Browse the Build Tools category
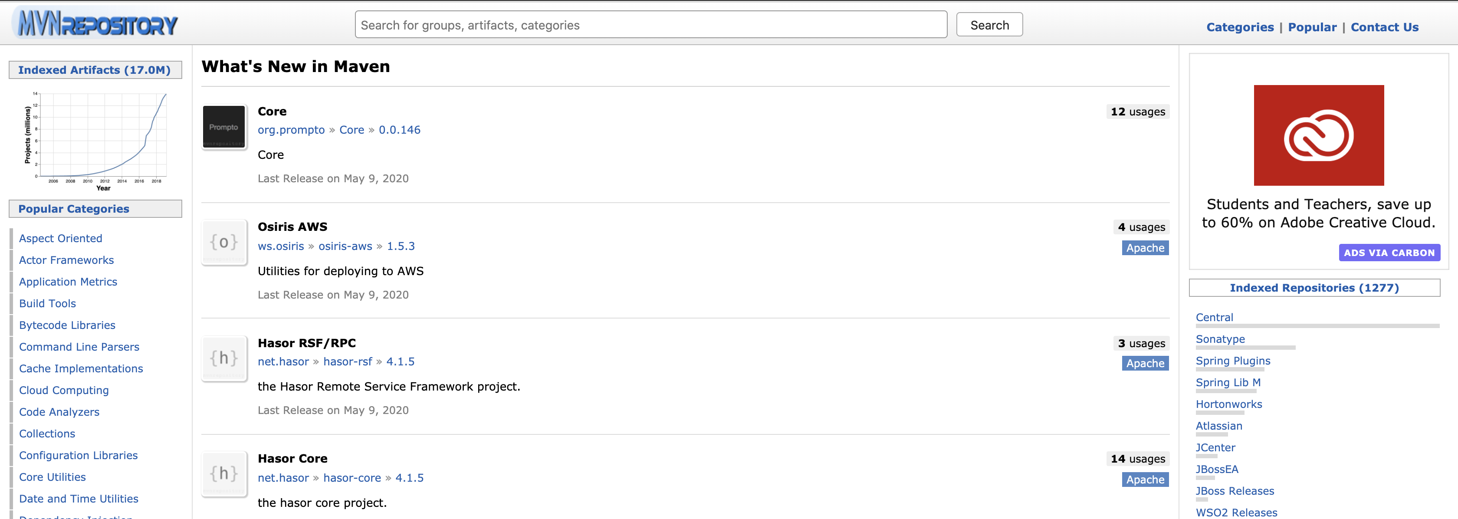 [x=48, y=303]
